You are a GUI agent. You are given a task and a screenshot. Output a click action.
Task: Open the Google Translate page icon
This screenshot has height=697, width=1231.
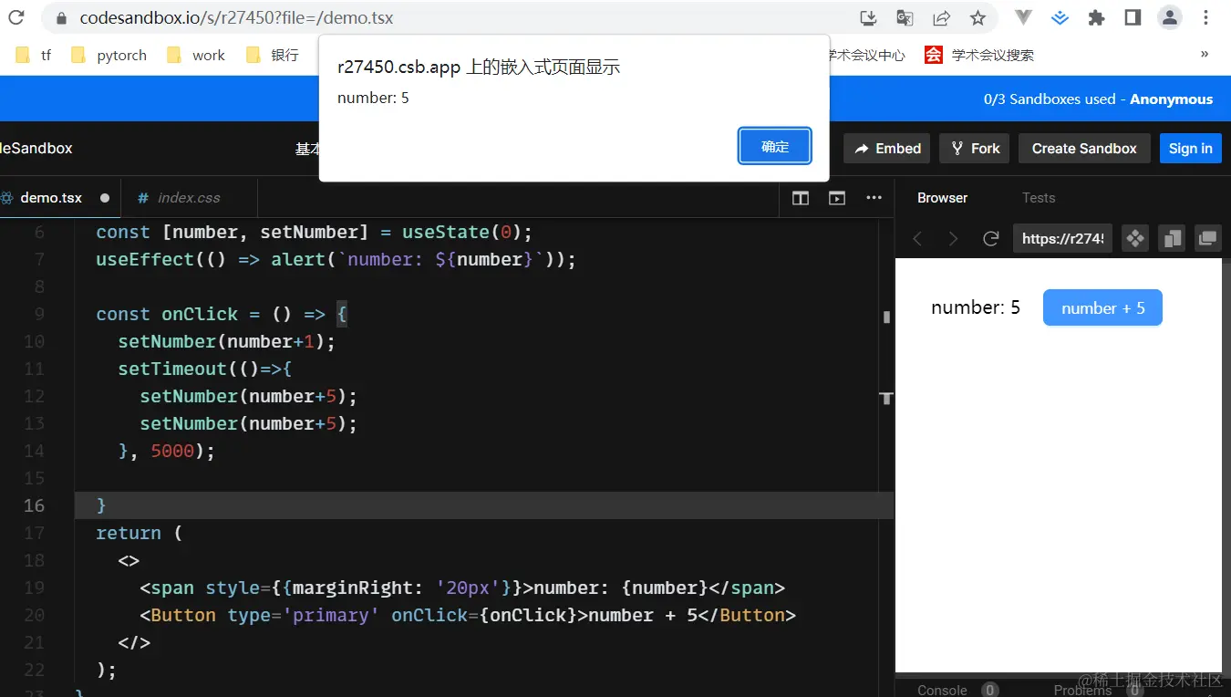pos(905,17)
